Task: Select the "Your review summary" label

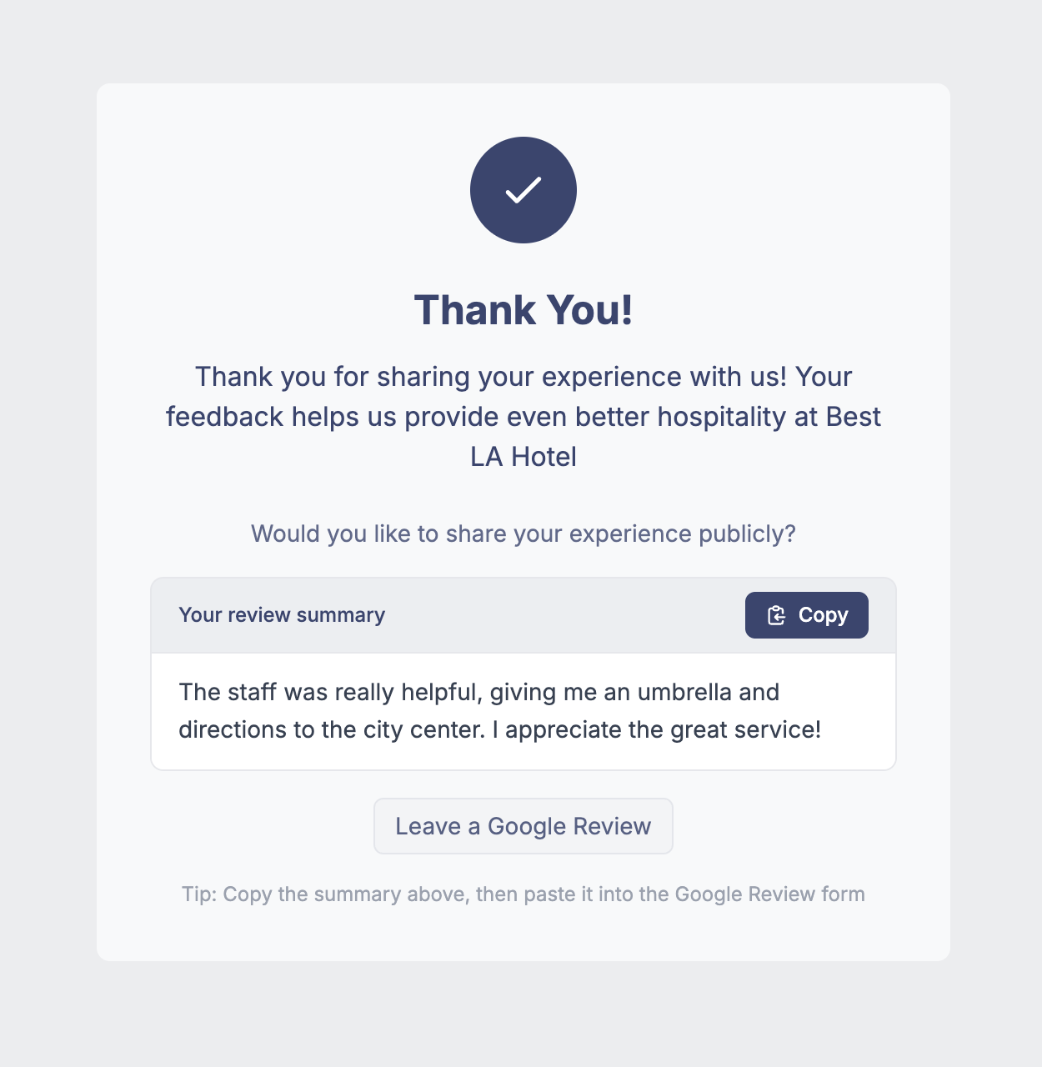Action: (282, 615)
